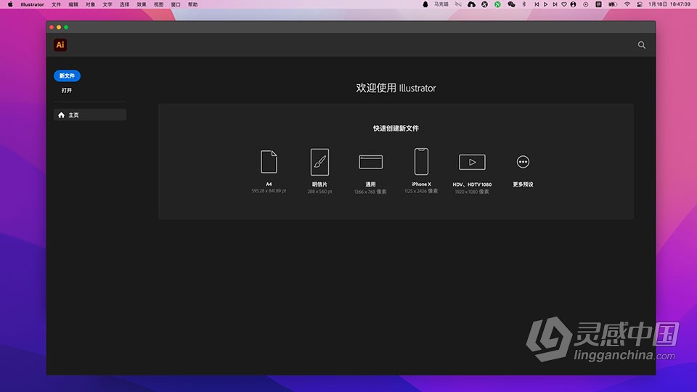The width and height of the screenshot is (697, 392).
Task: Click the 马克喵 menu bar text
Action: pyautogui.click(x=441, y=4)
